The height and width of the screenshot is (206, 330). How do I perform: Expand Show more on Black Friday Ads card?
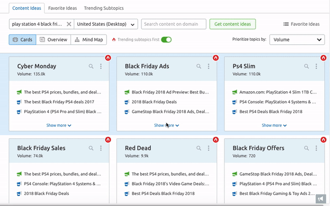click(167, 125)
